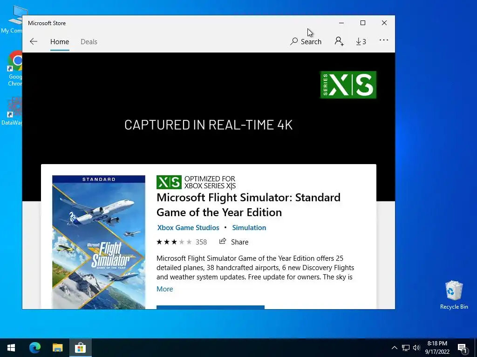The image size is (477, 357).
Task: Open the clock showing 8:18 PM
Action: click(437, 348)
